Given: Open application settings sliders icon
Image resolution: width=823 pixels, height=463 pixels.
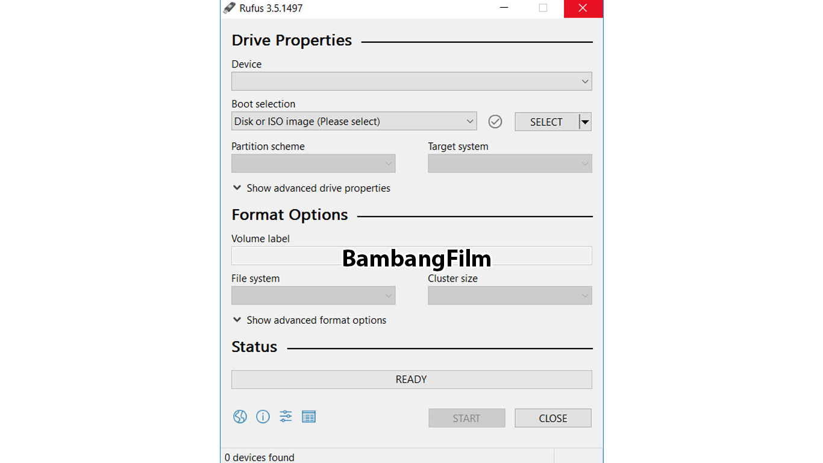Looking at the screenshot, I should tap(286, 416).
